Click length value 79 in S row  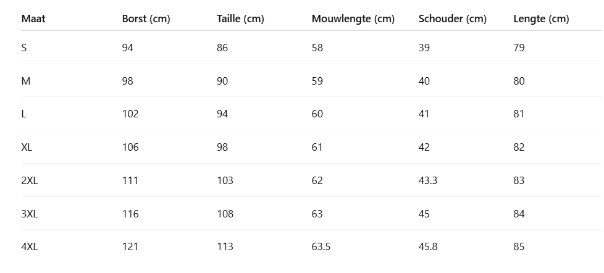pos(519,48)
